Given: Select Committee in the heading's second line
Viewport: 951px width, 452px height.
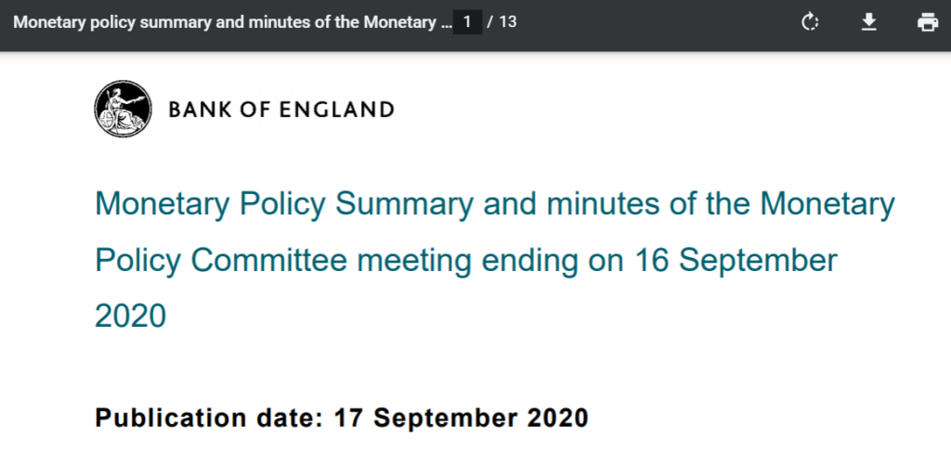Looking at the screenshot, I should [x=268, y=261].
